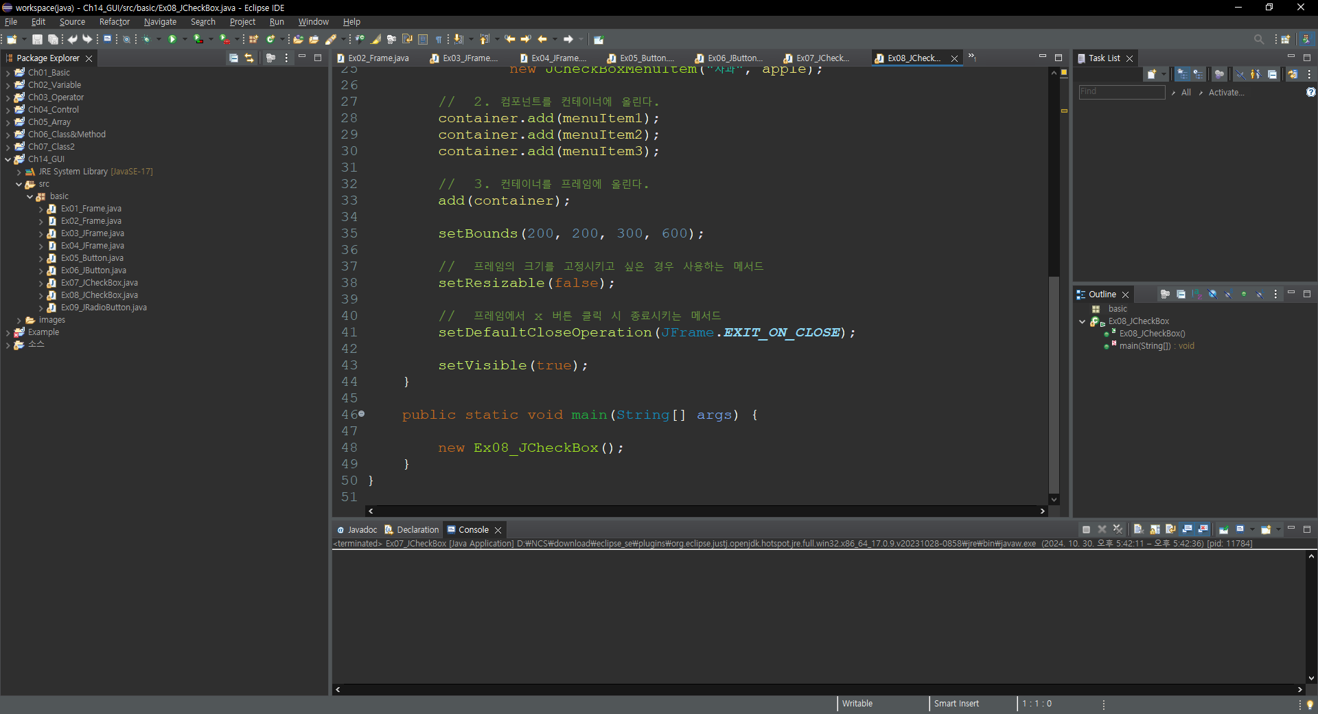Expand the Ch01_Basic project
The width and height of the screenshot is (1318, 714).
(x=8, y=73)
